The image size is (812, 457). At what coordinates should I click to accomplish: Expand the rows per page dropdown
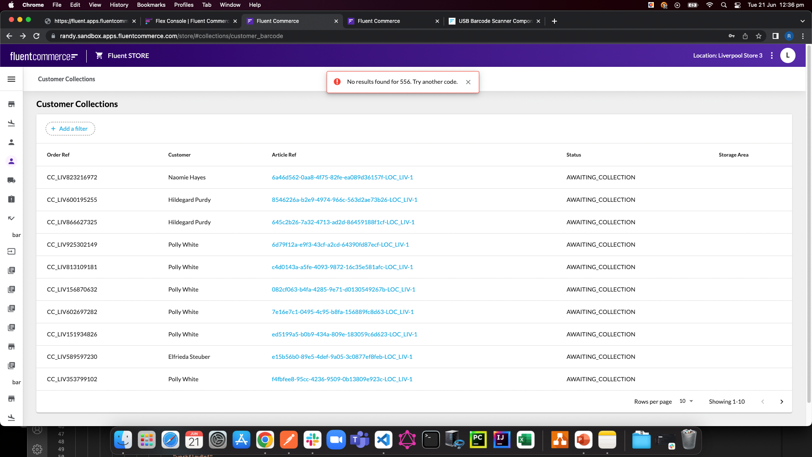[x=686, y=401]
